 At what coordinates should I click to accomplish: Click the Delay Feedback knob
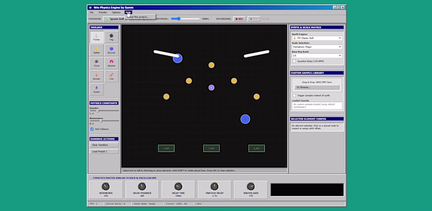pyautogui.click(x=142, y=187)
